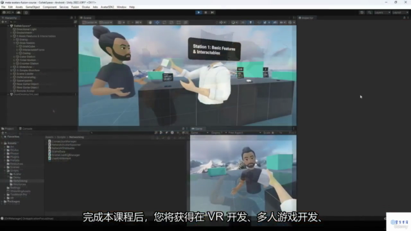The width and height of the screenshot is (411, 231).
Task: Expand the Packages folder
Action: click(x=2, y=201)
